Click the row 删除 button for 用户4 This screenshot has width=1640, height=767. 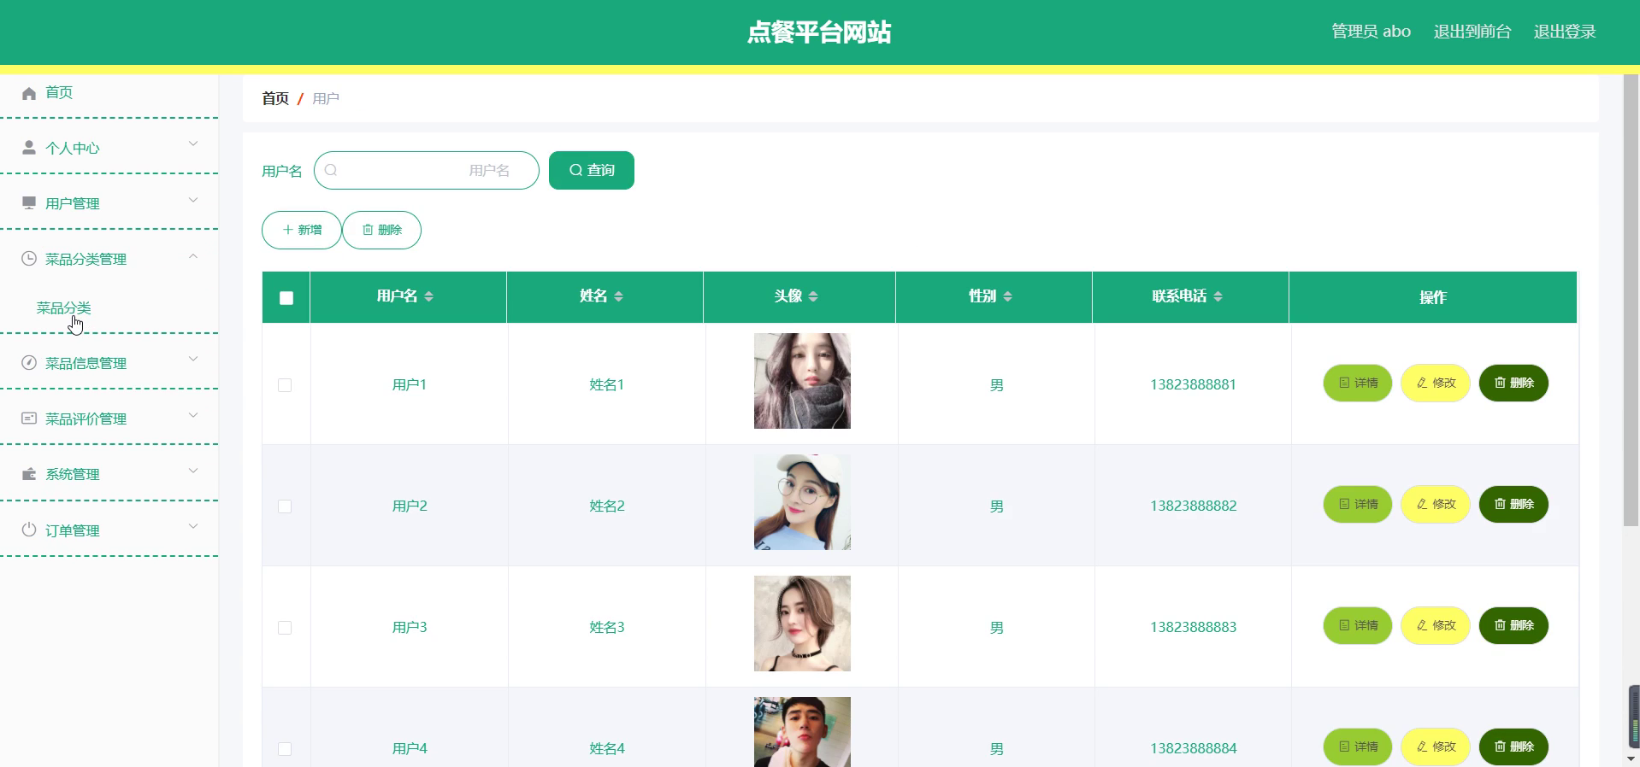(1513, 747)
